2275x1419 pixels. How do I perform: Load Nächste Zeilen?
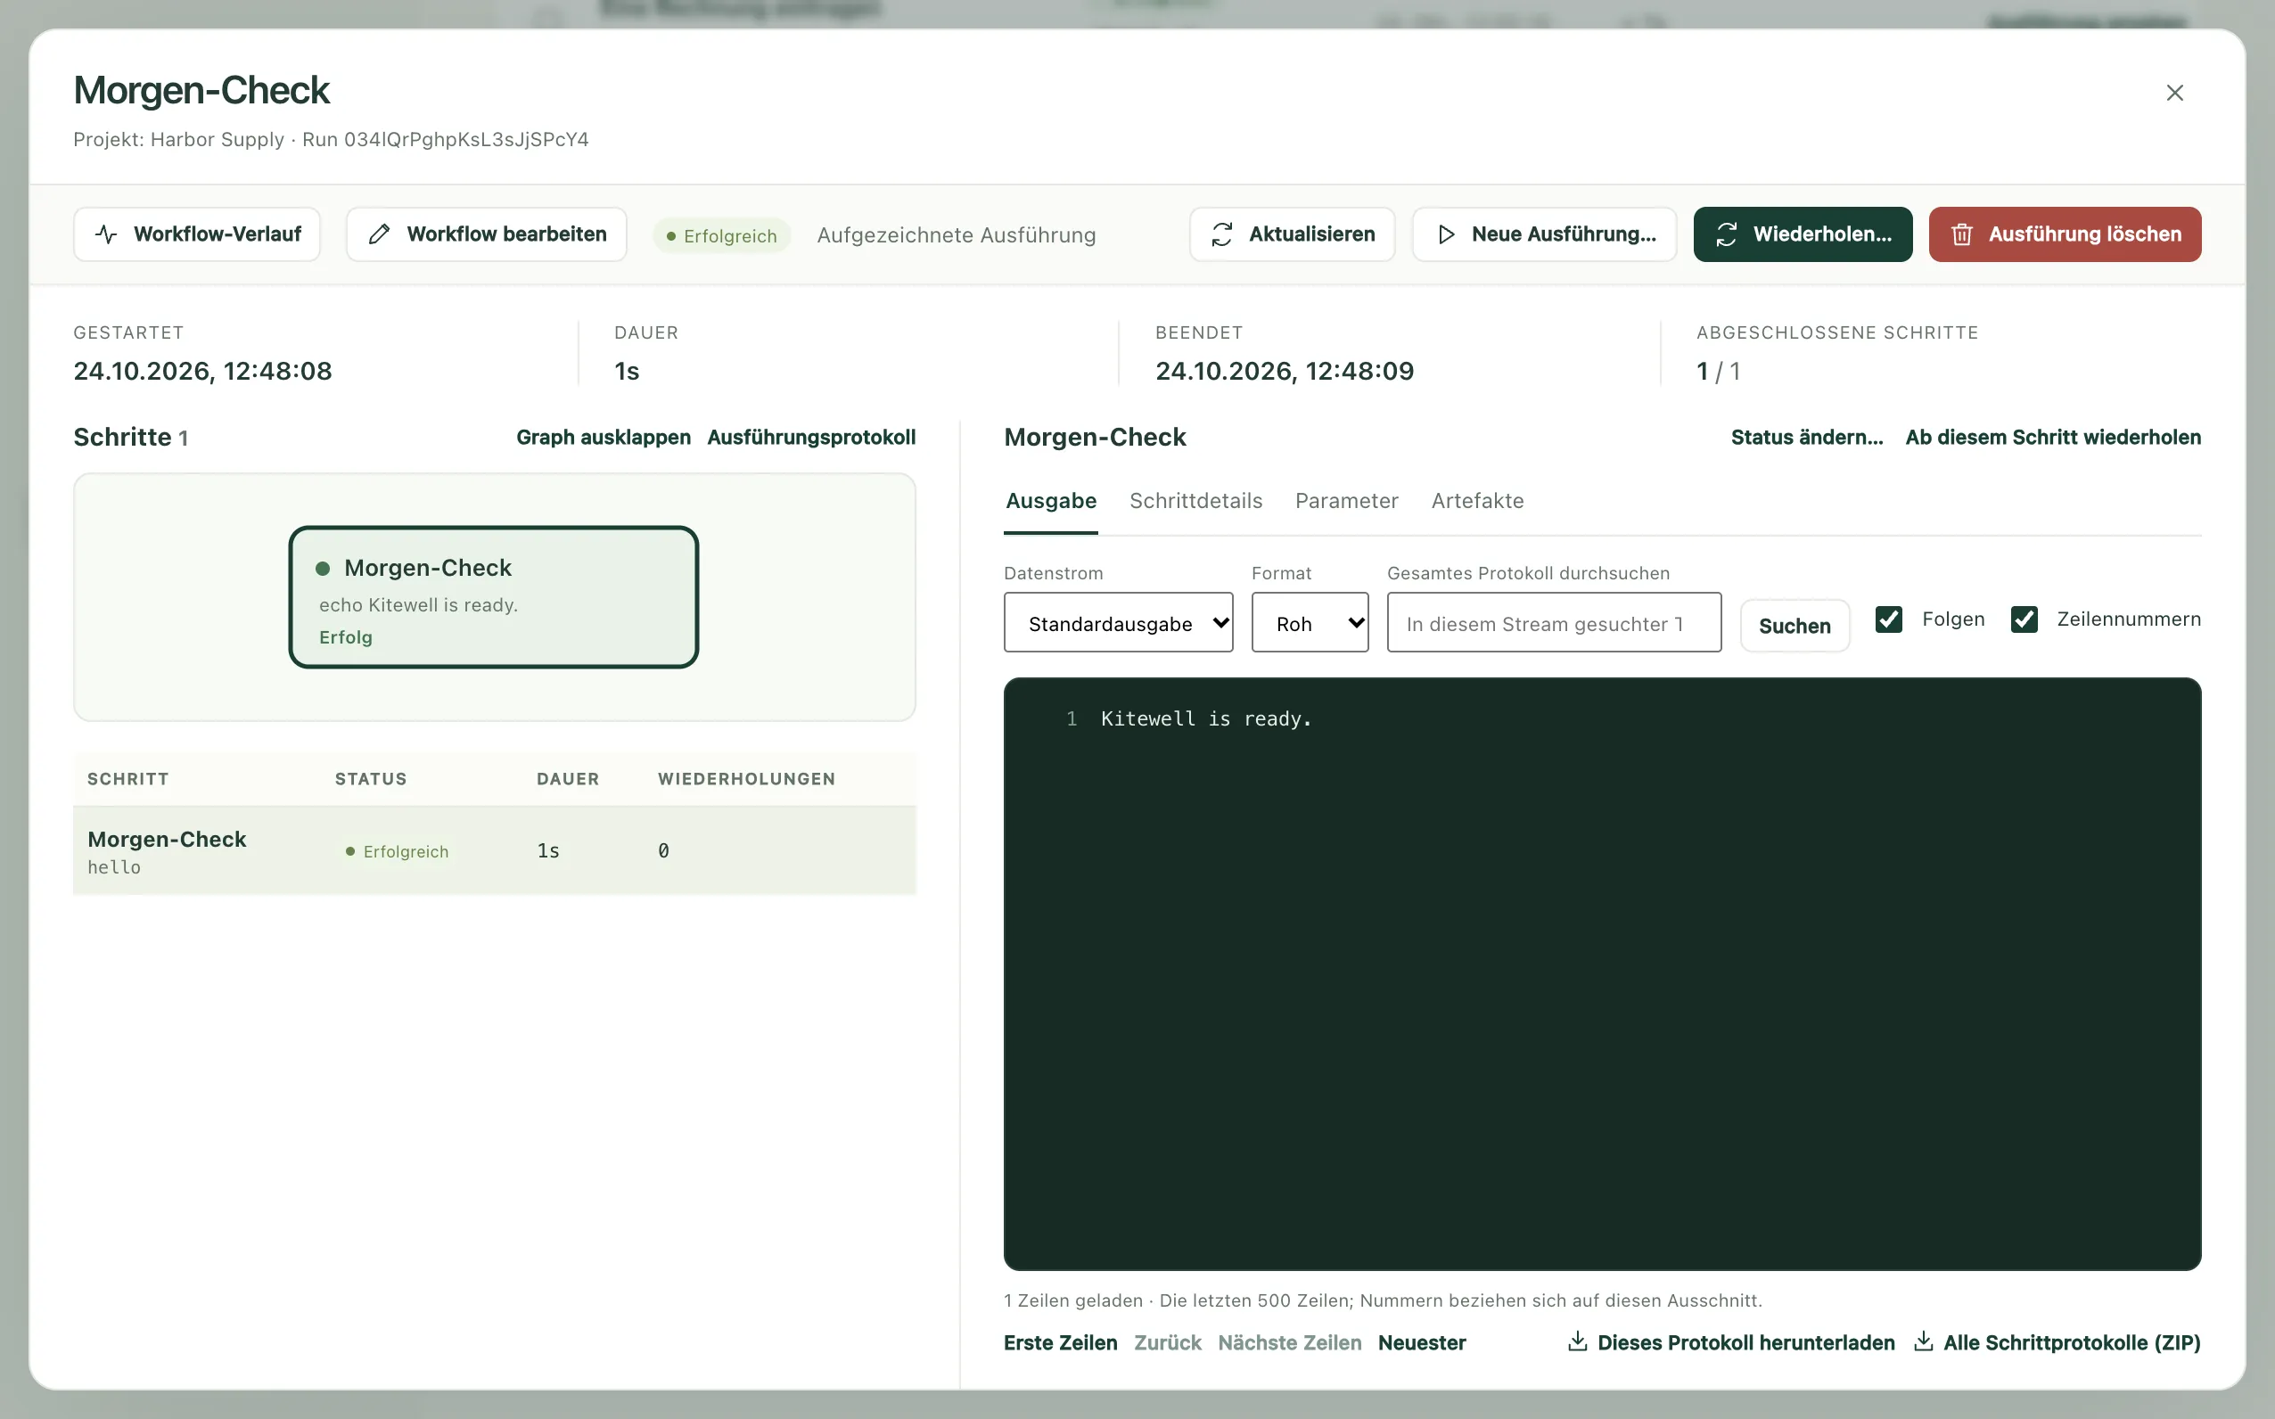[1290, 1343]
